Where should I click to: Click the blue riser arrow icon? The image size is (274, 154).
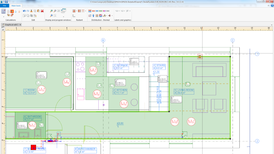pyautogui.click(x=94, y=16)
